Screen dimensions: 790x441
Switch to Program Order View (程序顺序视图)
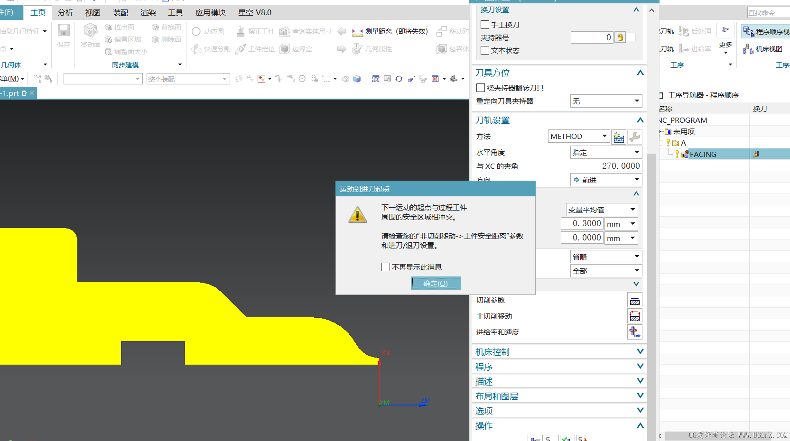pos(765,32)
